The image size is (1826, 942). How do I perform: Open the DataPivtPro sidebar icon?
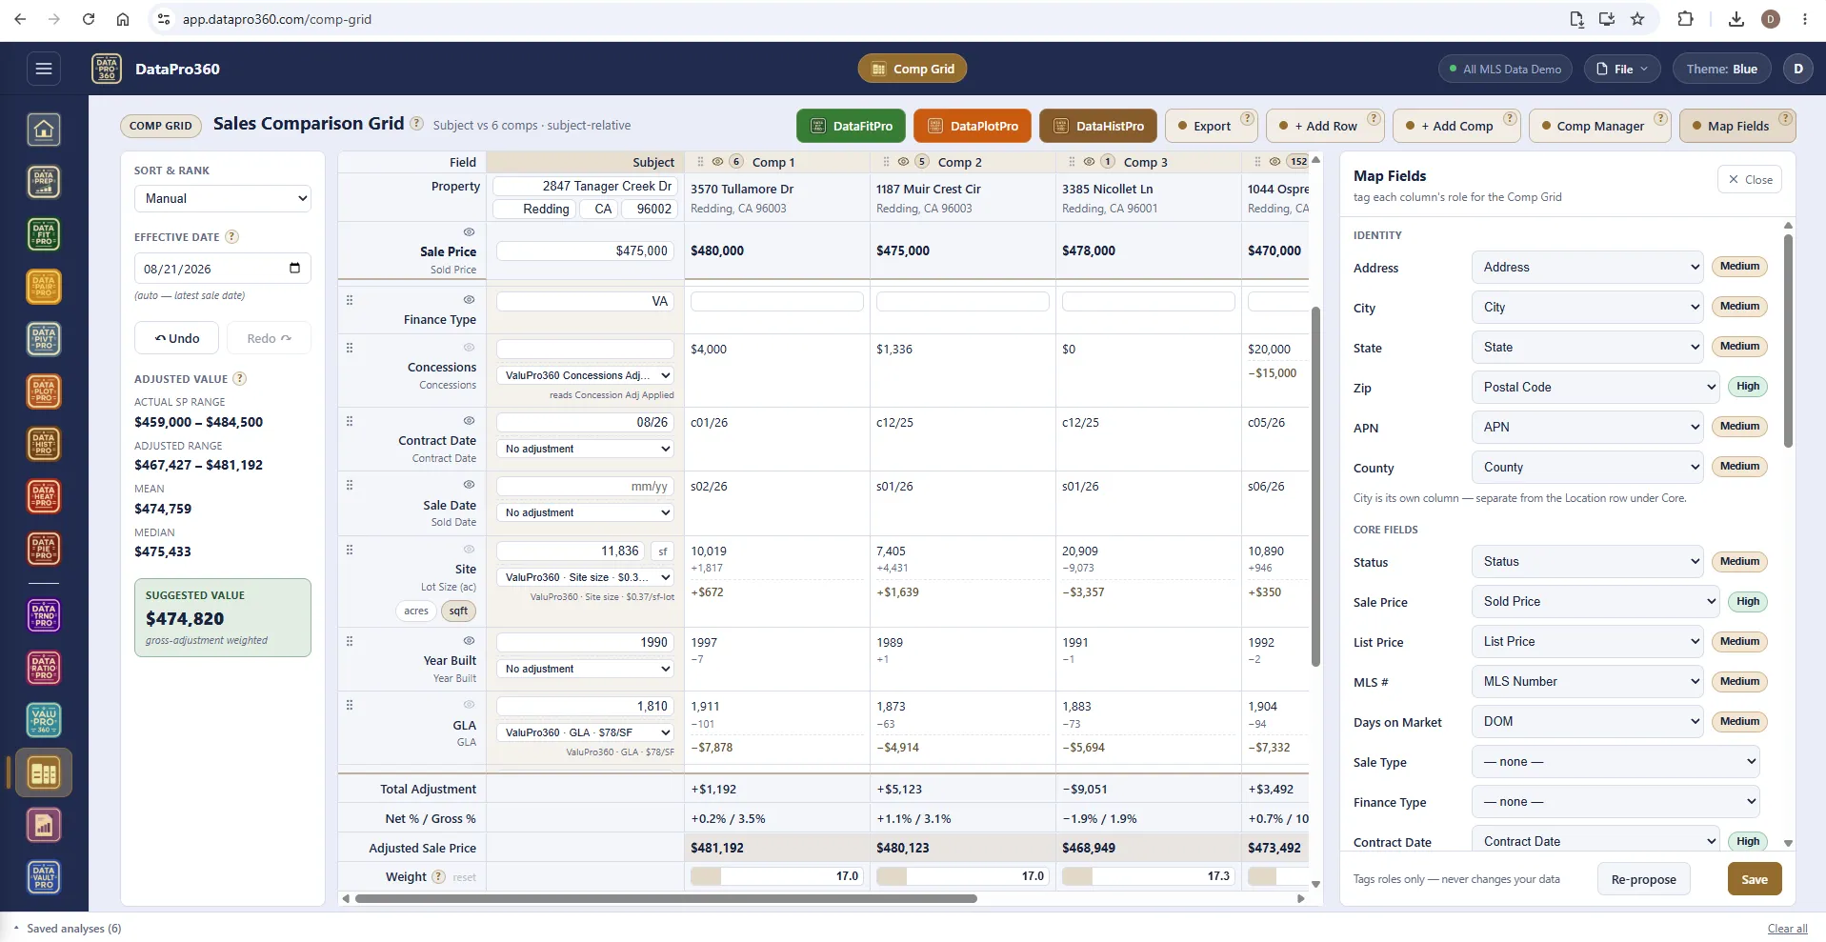point(44,339)
